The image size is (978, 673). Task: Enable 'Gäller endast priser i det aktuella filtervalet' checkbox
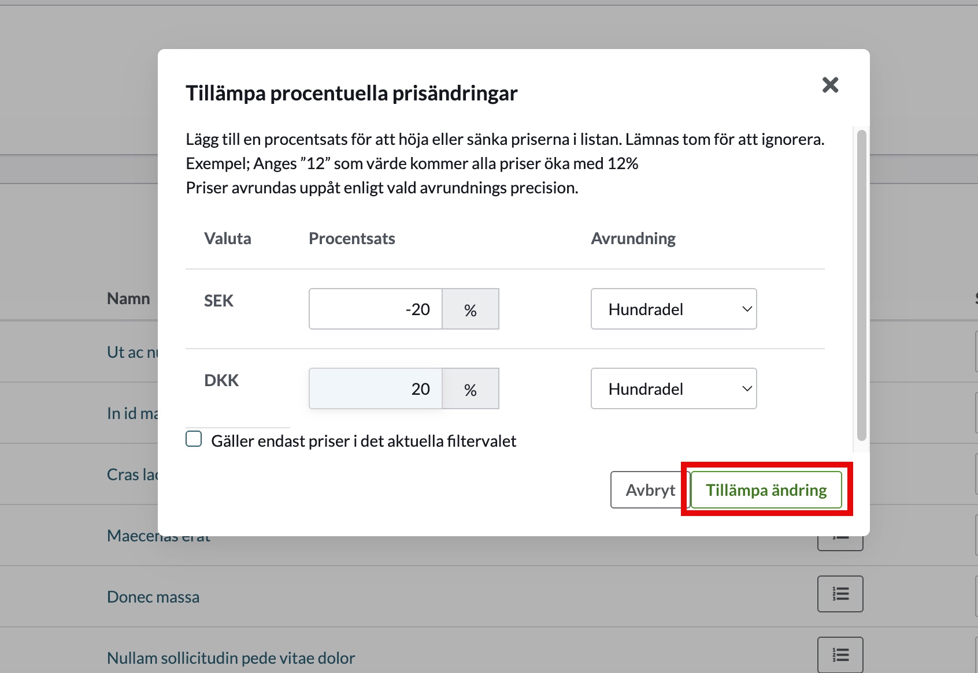click(x=194, y=439)
